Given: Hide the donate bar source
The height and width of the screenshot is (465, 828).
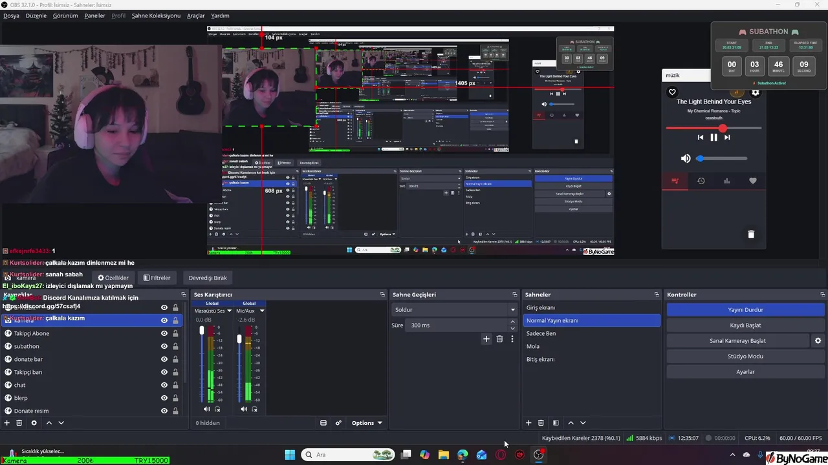Looking at the screenshot, I should pyautogui.click(x=164, y=359).
